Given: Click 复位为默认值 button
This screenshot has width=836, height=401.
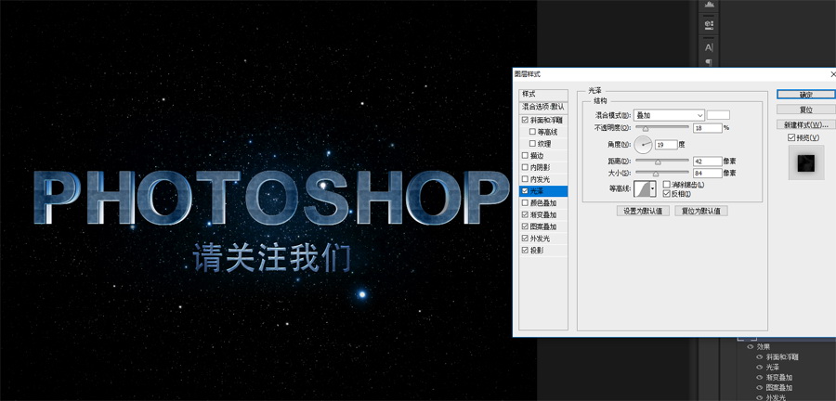Looking at the screenshot, I should [701, 211].
